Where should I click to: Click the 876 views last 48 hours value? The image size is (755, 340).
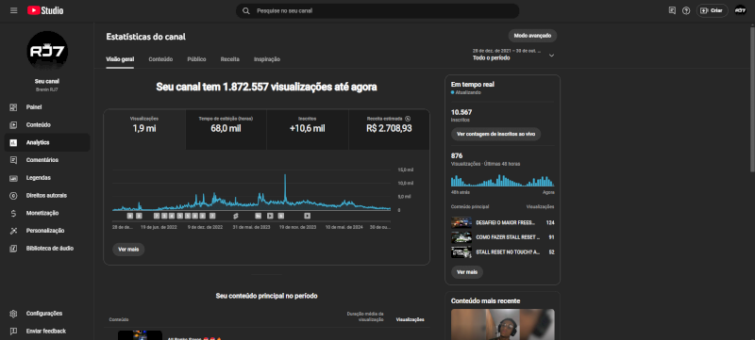(x=457, y=155)
